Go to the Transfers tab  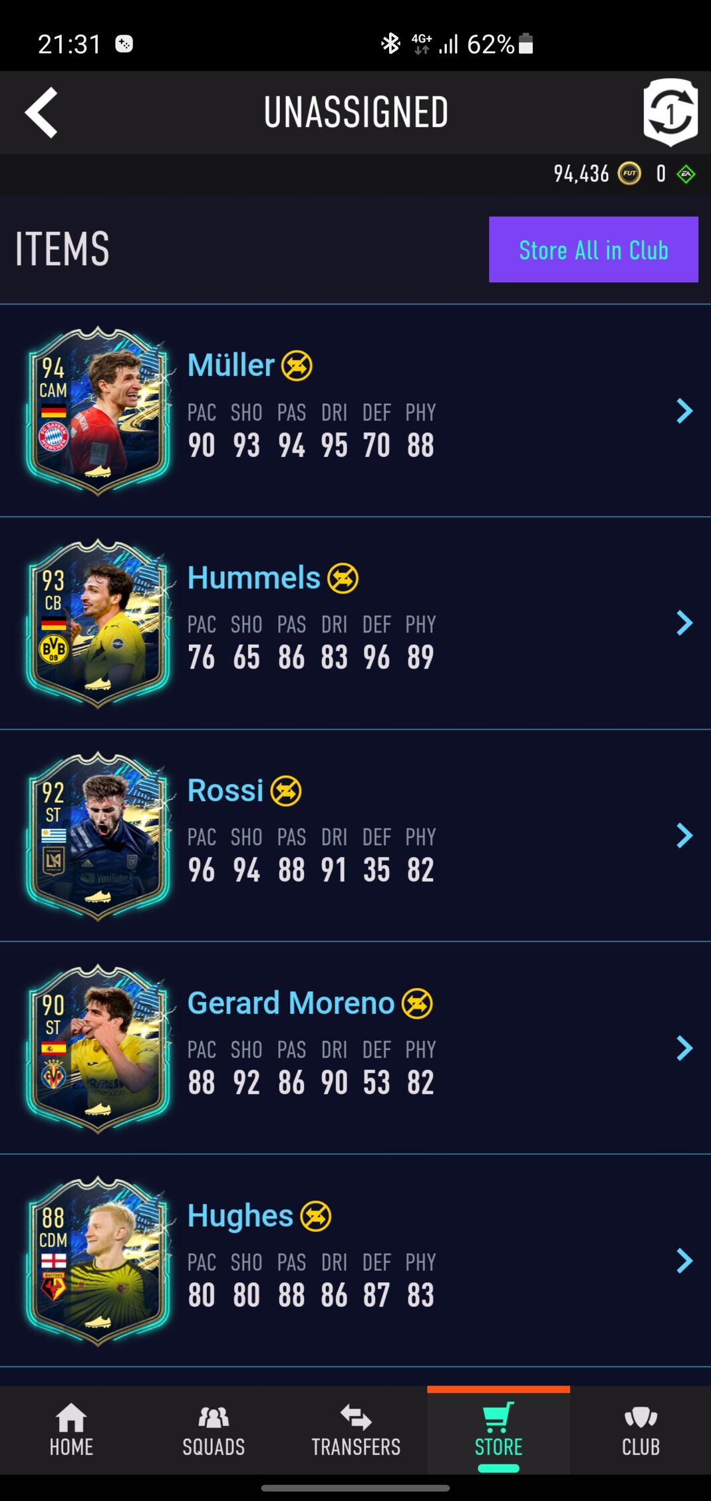(x=356, y=1430)
